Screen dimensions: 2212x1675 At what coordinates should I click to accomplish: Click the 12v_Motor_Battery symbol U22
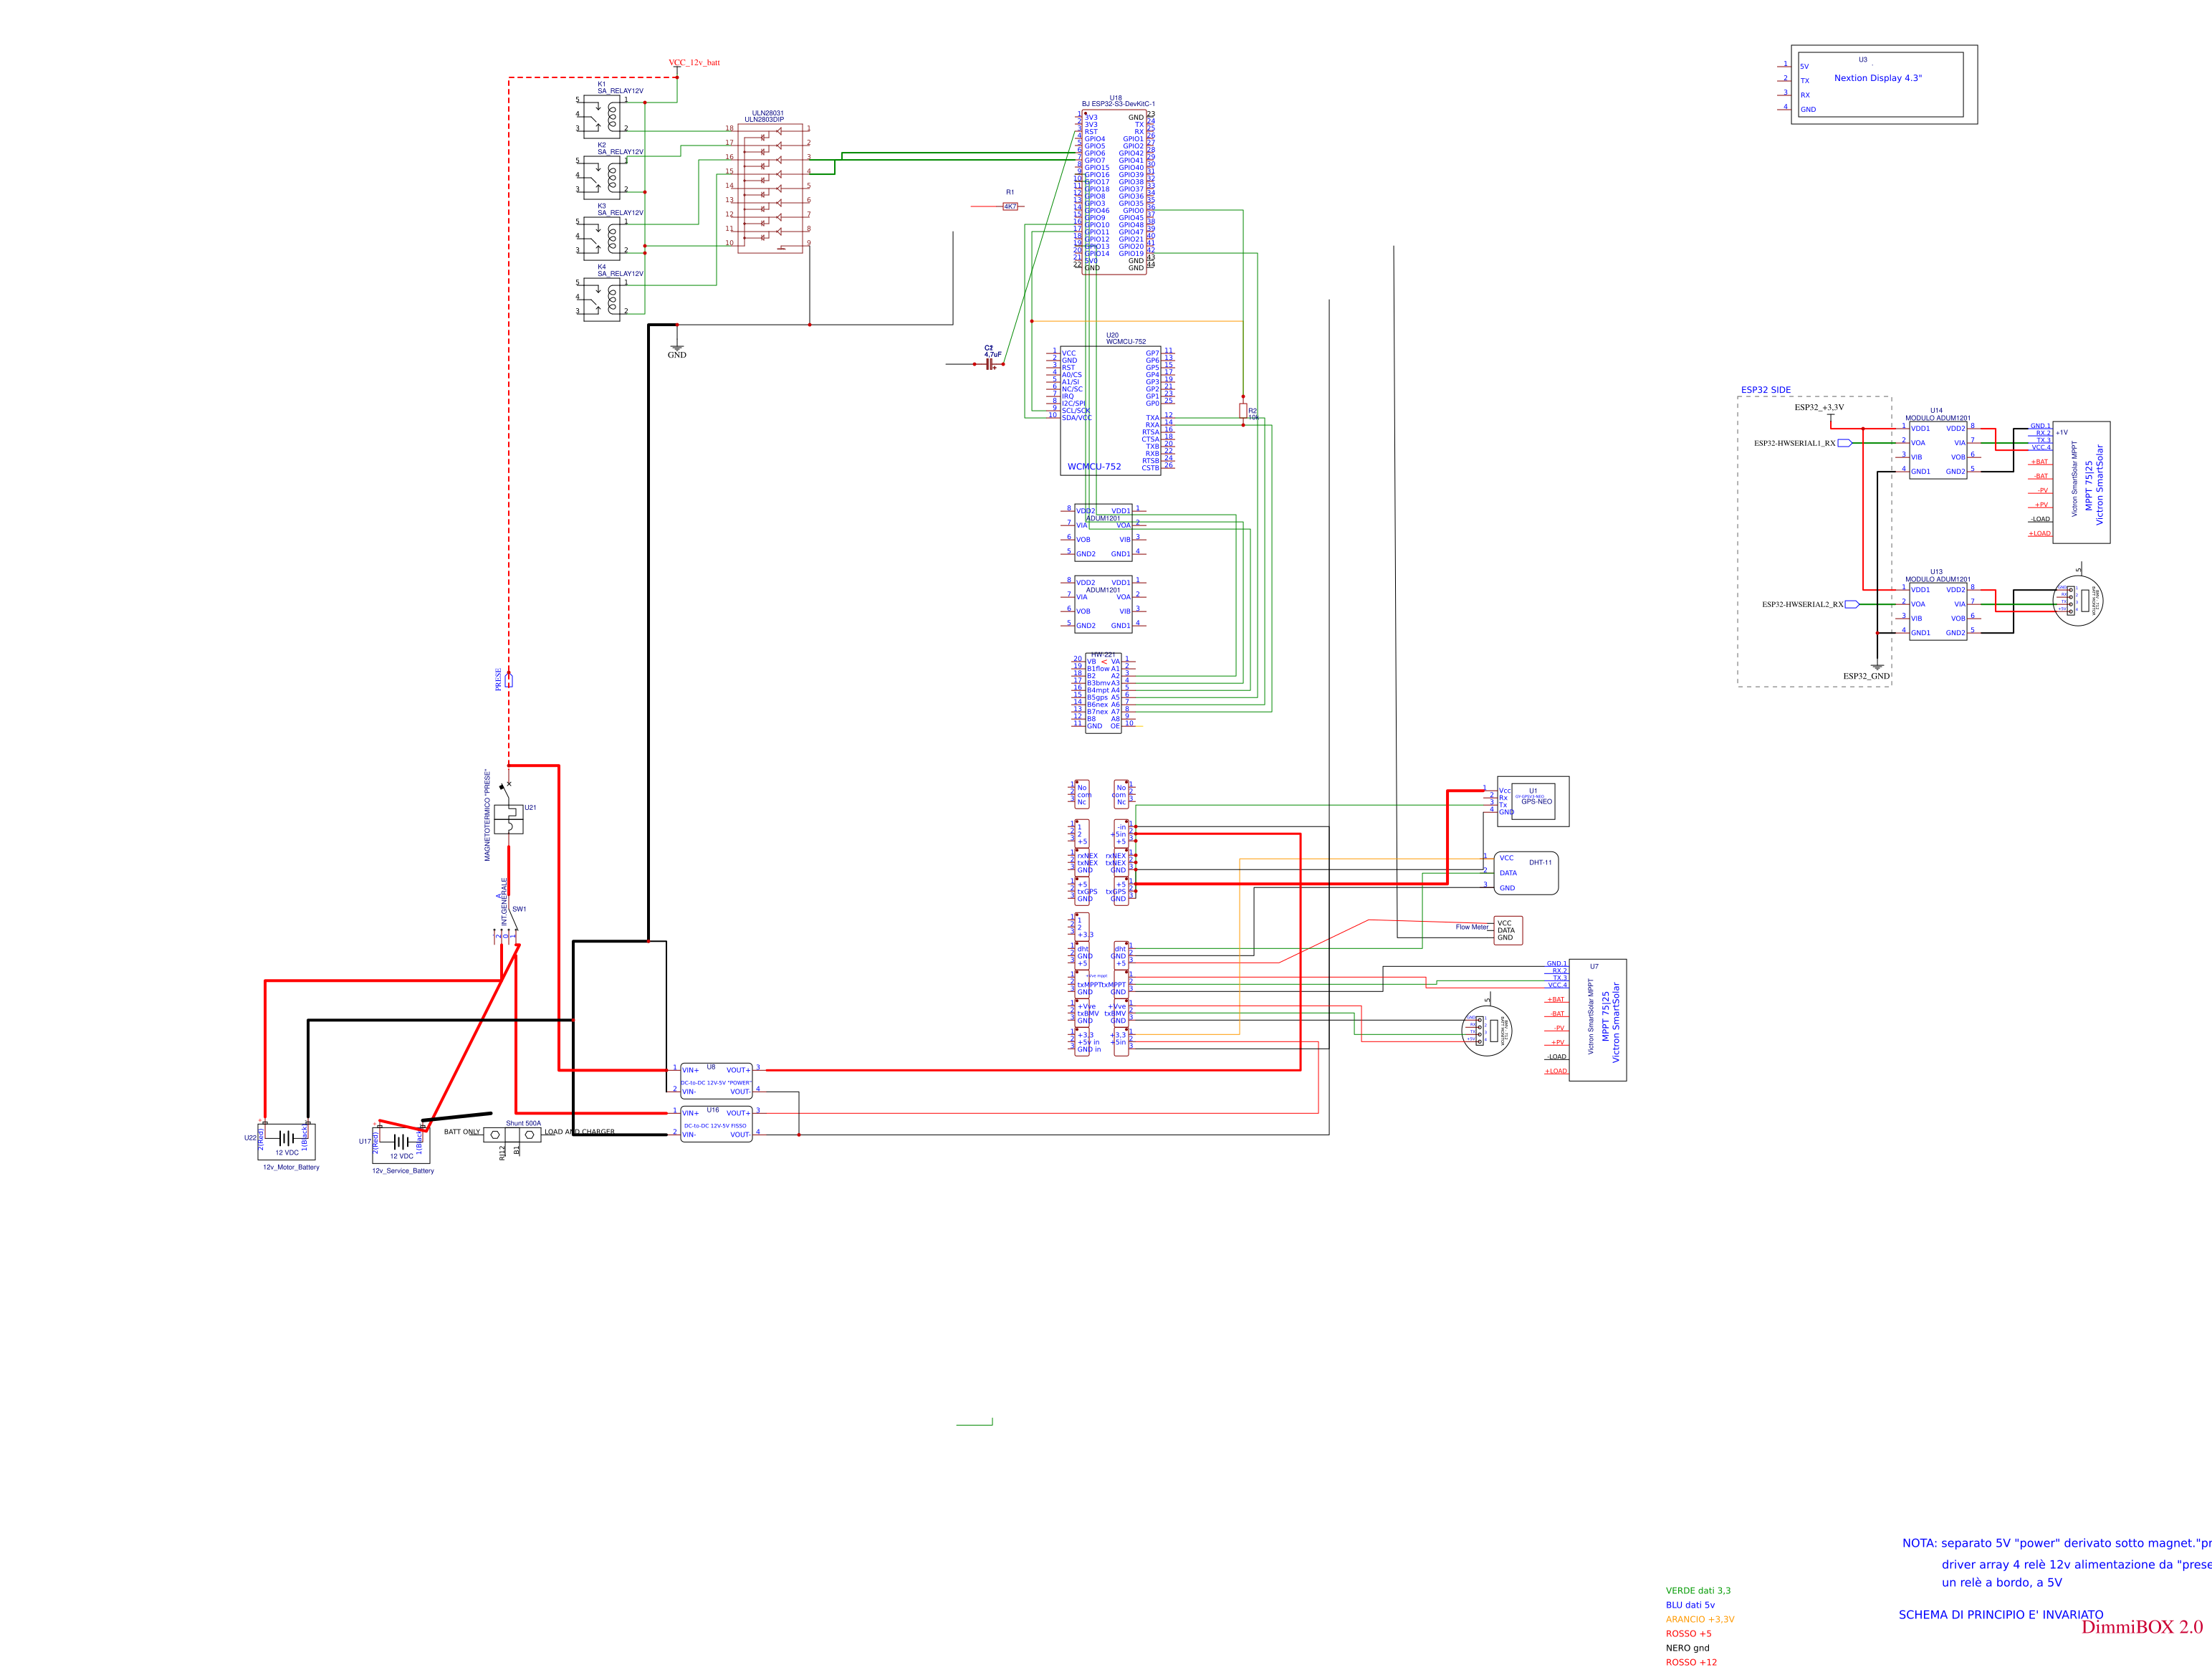(287, 1141)
